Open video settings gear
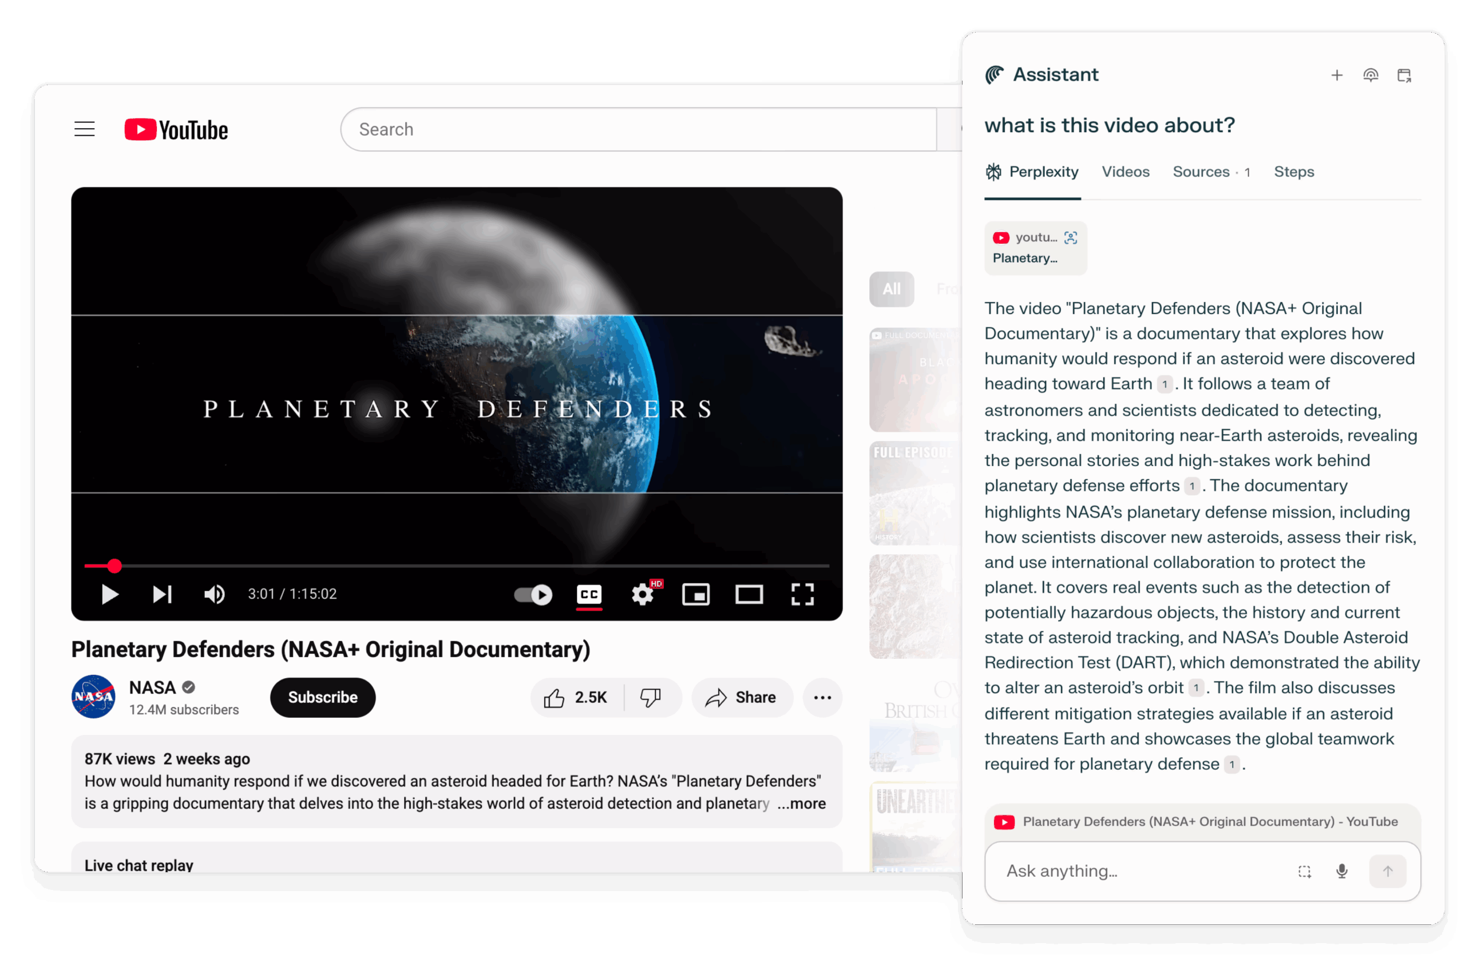The width and height of the screenshot is (1465, 958). [x=642, y=594]
